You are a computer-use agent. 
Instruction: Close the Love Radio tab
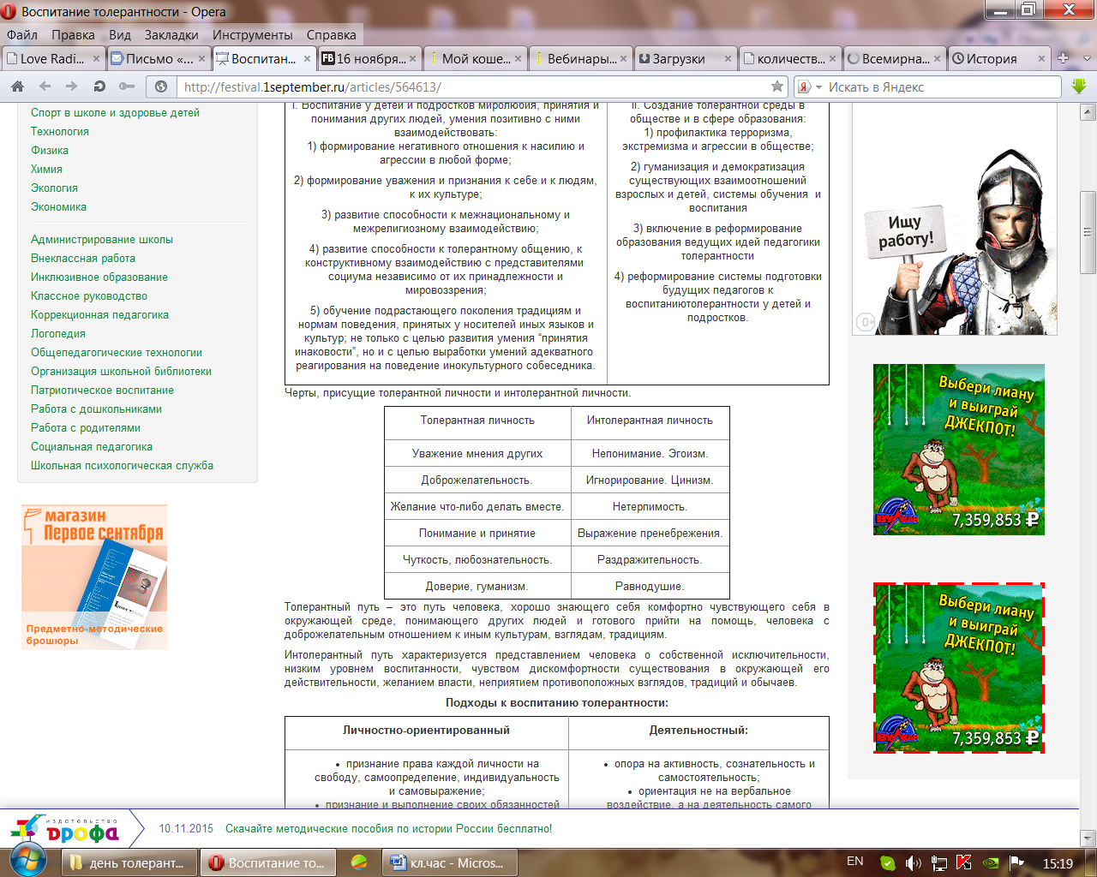[96, 58]
